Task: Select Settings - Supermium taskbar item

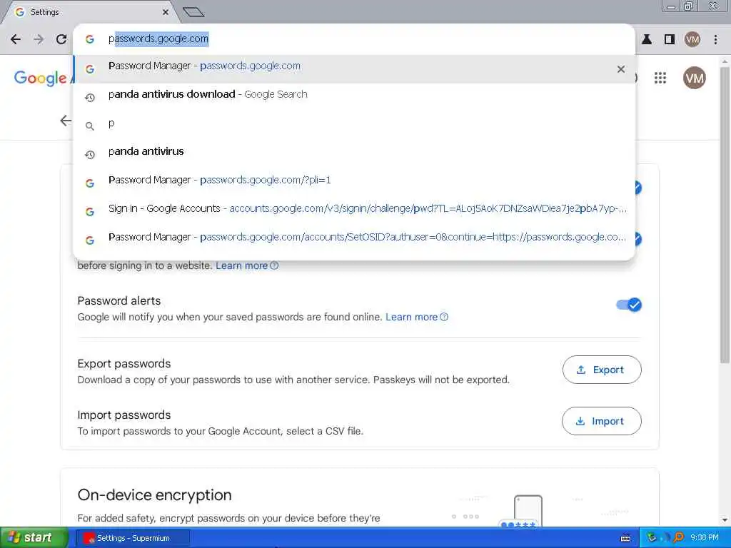Action: pos(132,538)
